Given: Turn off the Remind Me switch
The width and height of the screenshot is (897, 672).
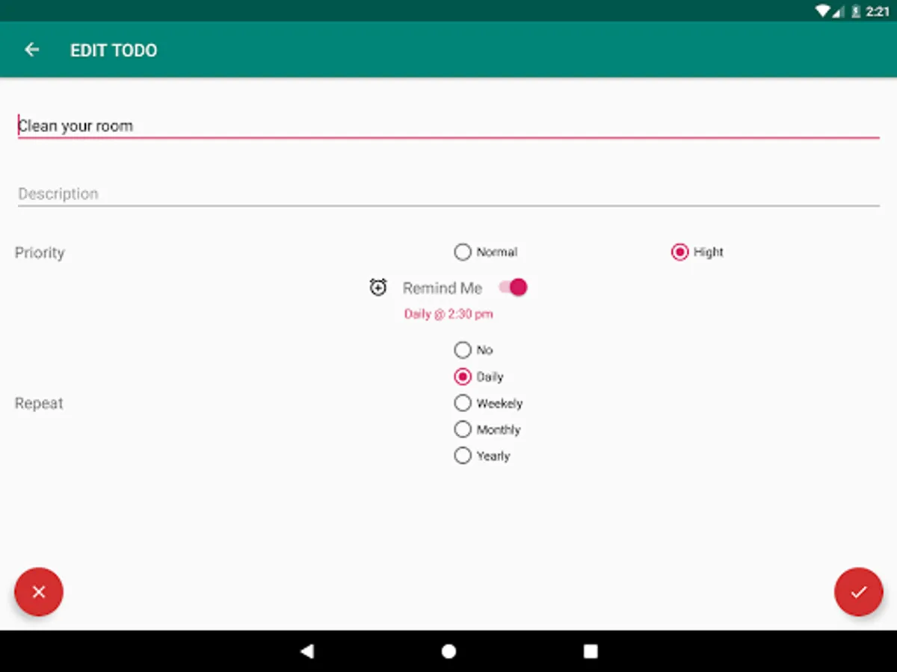Looking at the screenshot, I should coord(514,287).
